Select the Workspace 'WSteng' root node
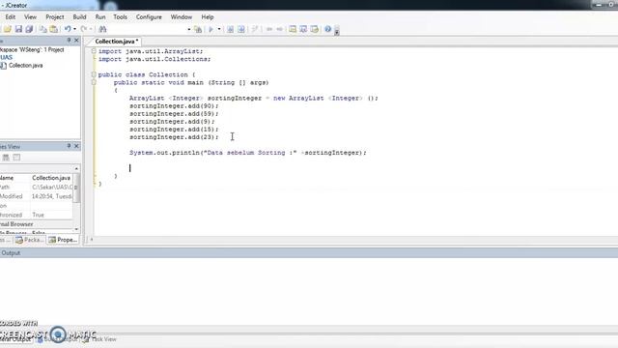This screenshot has width=618, height=348. point(32,49)
